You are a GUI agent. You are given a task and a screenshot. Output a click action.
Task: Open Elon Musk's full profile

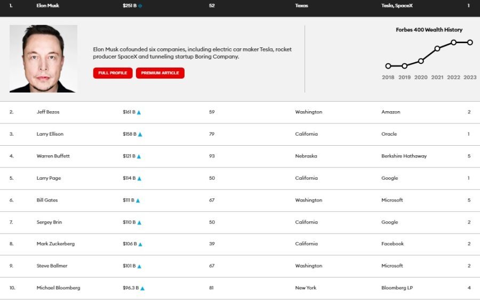(x=113, y=73)
